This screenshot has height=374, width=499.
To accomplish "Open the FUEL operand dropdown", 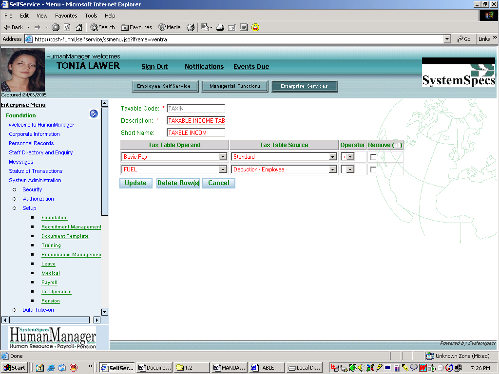I will (223, 169).
